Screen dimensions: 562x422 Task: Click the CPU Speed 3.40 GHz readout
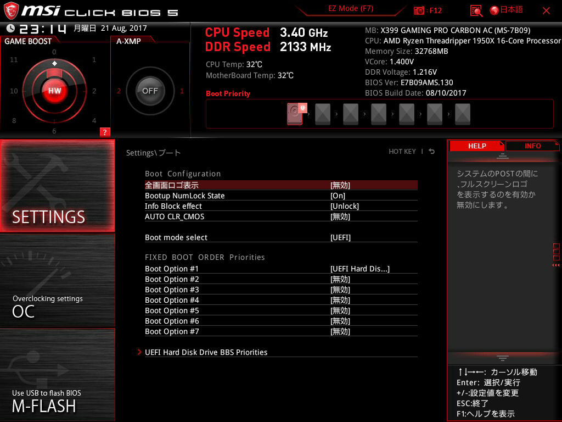tap(266, 32)
